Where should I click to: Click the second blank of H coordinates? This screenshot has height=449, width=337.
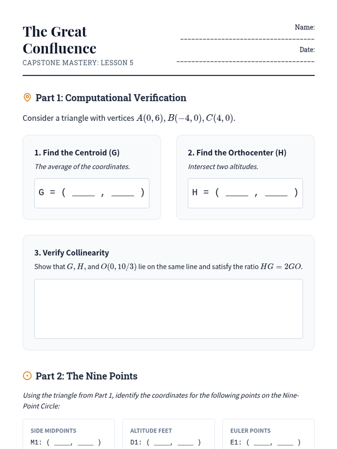(276, 193)
